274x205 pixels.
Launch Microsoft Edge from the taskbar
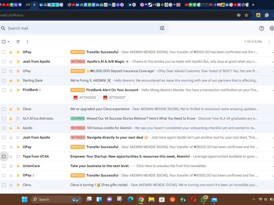130,200
